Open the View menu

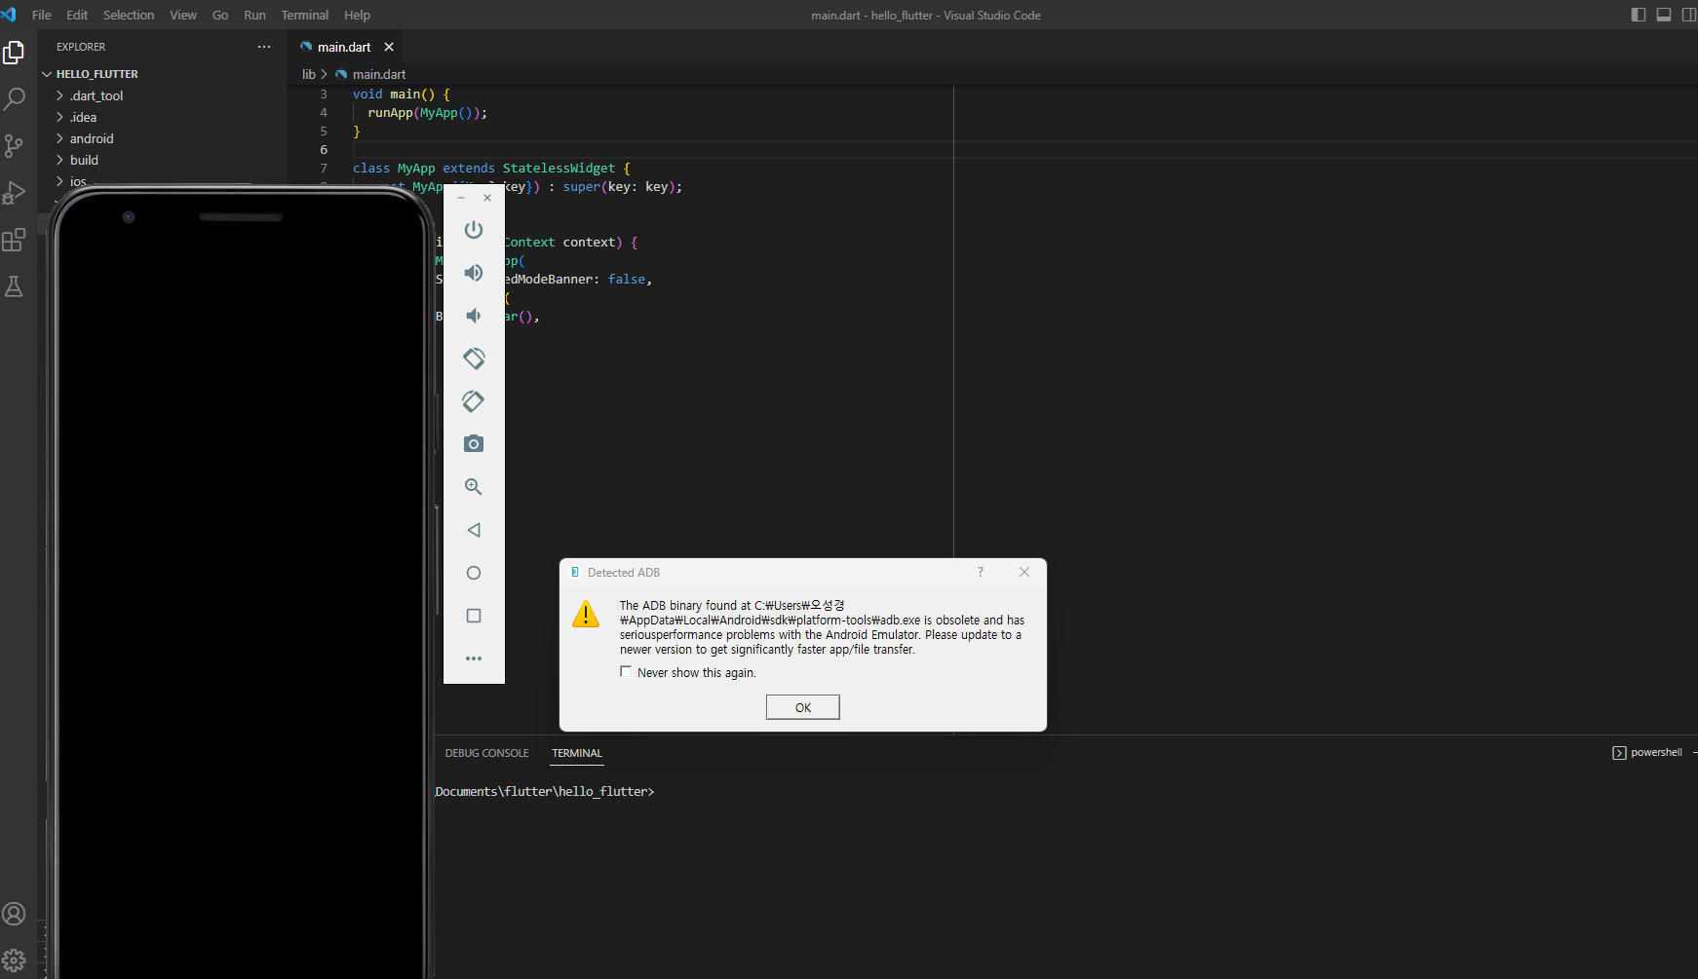183,15
